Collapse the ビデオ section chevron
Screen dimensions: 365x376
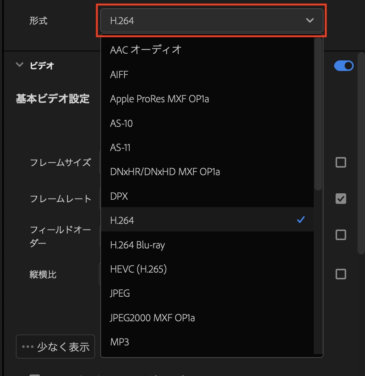[19, 65]
